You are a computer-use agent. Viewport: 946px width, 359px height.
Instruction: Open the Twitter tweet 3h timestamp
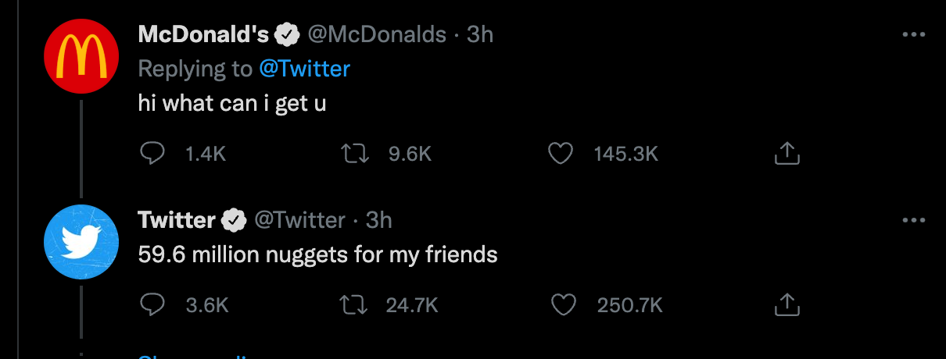click(x=378, y=220)
